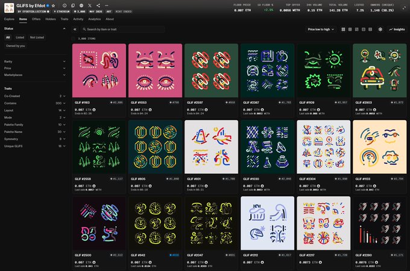Select the All status filter
The image size is (410, 271).
click(x=8, y=37)
